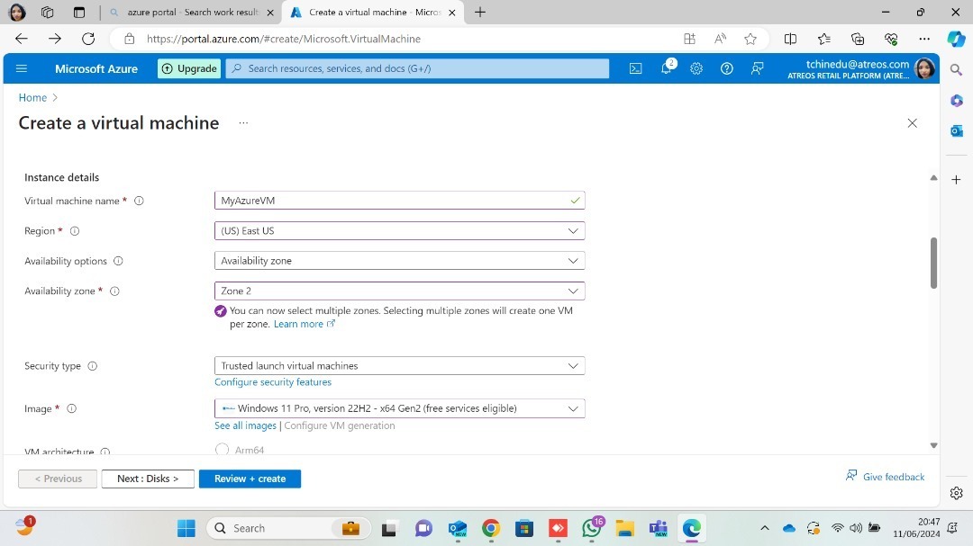Click See all images link
This screenshot has width=973, height=546.
tap(246, 425)
